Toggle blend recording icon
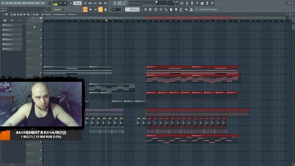Viewport: 295px width, 166px height. pyautogui.click(x=100, y=3)
